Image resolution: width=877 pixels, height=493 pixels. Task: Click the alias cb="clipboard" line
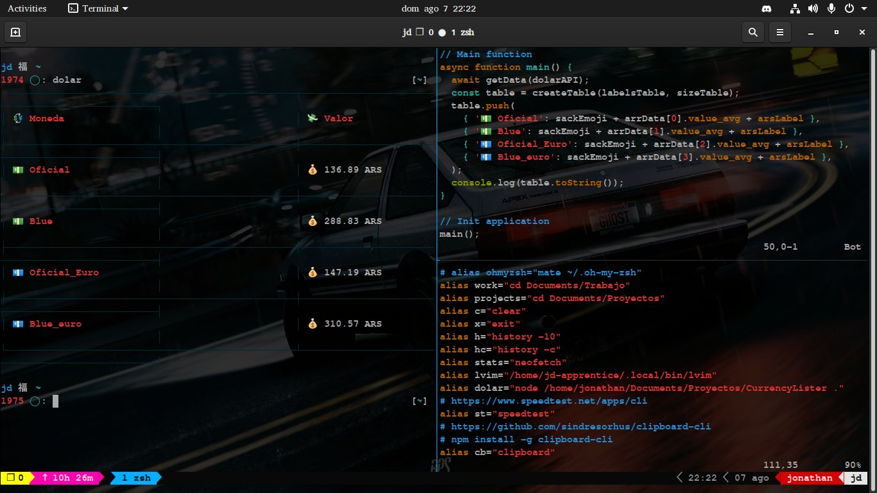498,453
